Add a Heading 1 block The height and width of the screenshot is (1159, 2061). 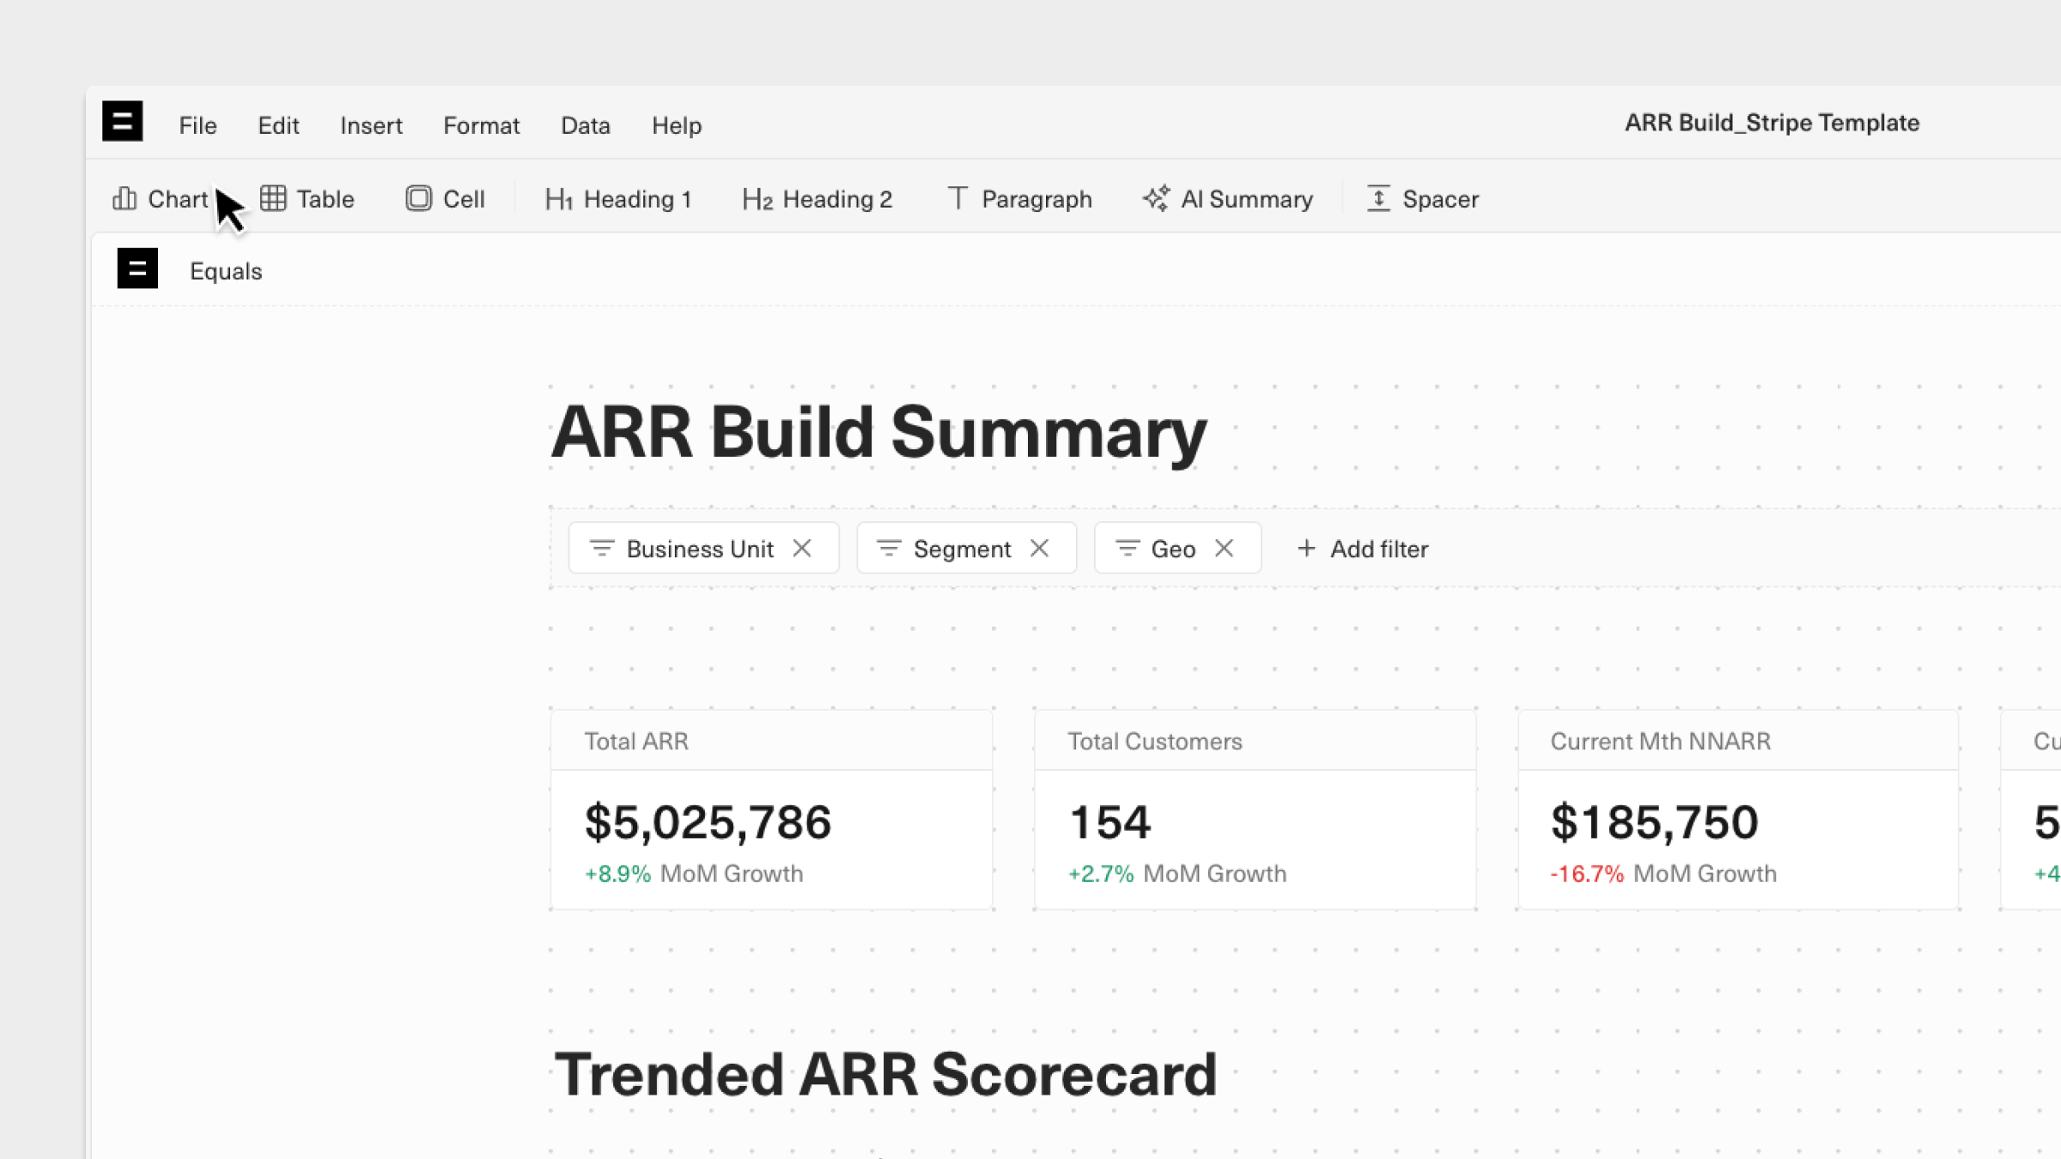[618, 199]
